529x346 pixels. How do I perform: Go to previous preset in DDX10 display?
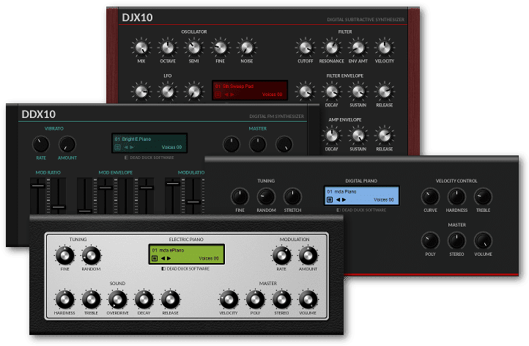126,147
